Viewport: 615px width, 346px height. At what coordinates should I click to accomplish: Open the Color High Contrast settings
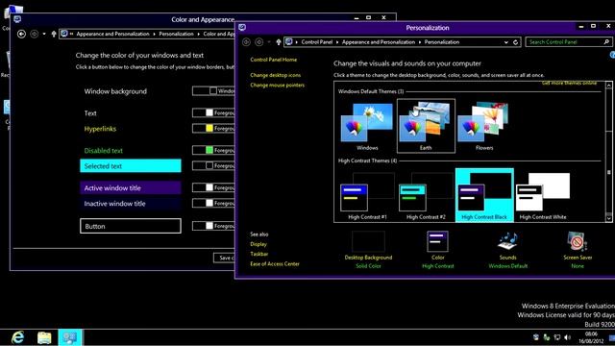point(438,249)
